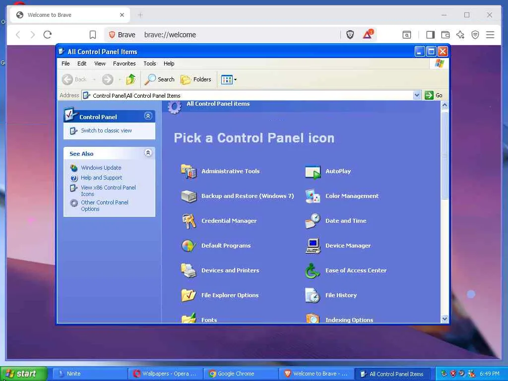508x381 pixels.
Task: Switch to the Welcome to Brave taskbar button
Action: pos(317,374)
